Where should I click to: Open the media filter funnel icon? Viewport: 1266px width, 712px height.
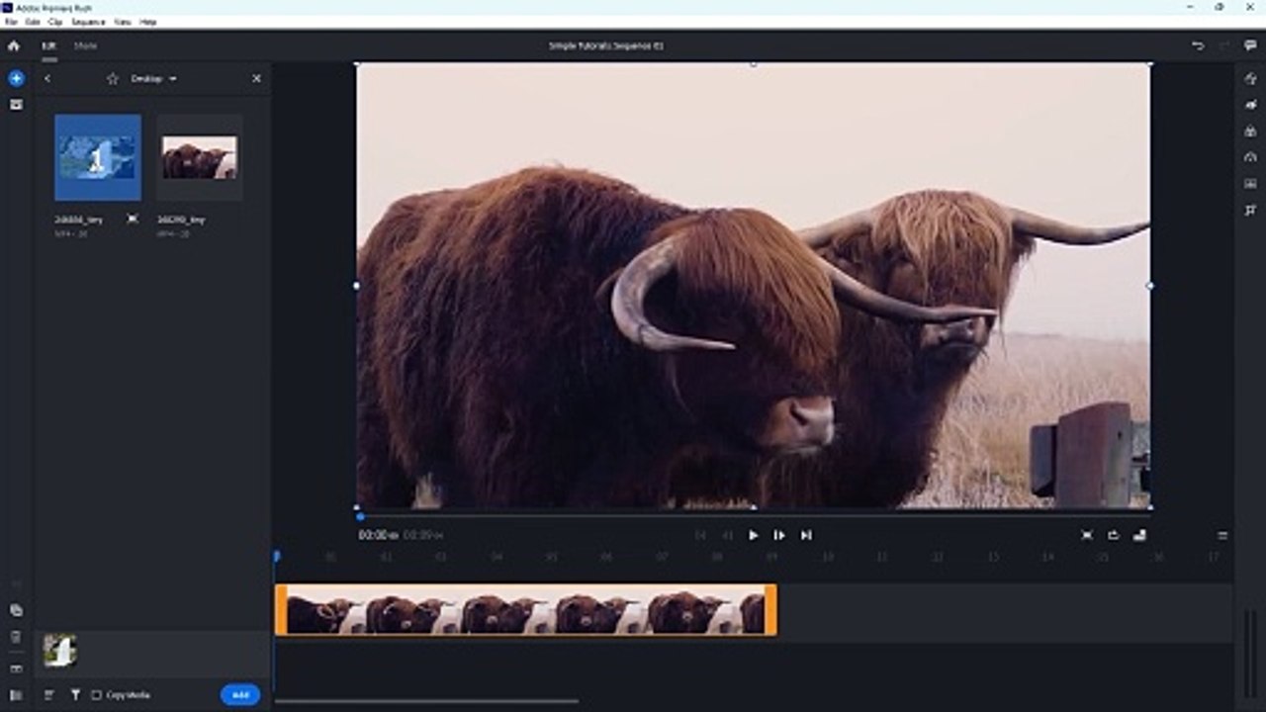(75, 695)
